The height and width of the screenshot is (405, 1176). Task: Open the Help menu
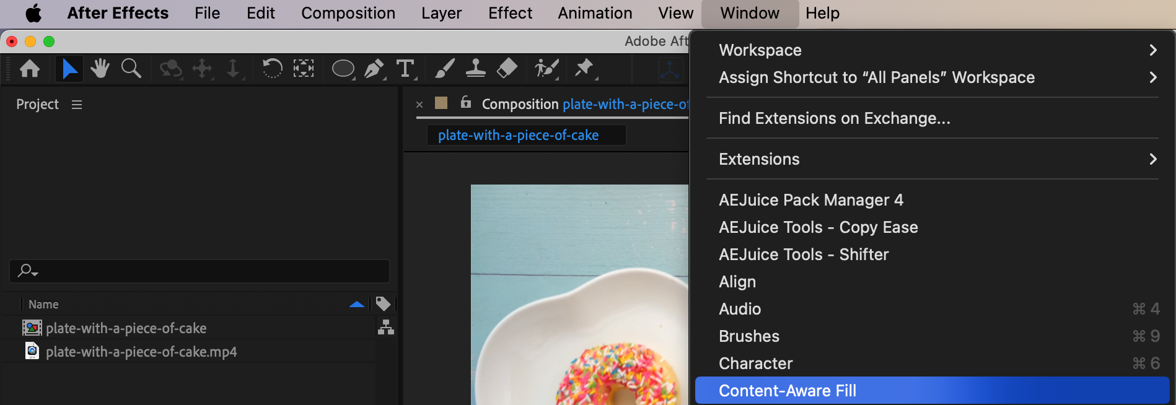point(822,13)
